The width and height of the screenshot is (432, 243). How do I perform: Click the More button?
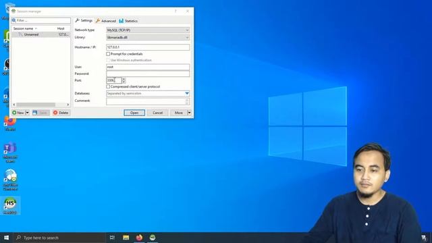coord(178,113)
